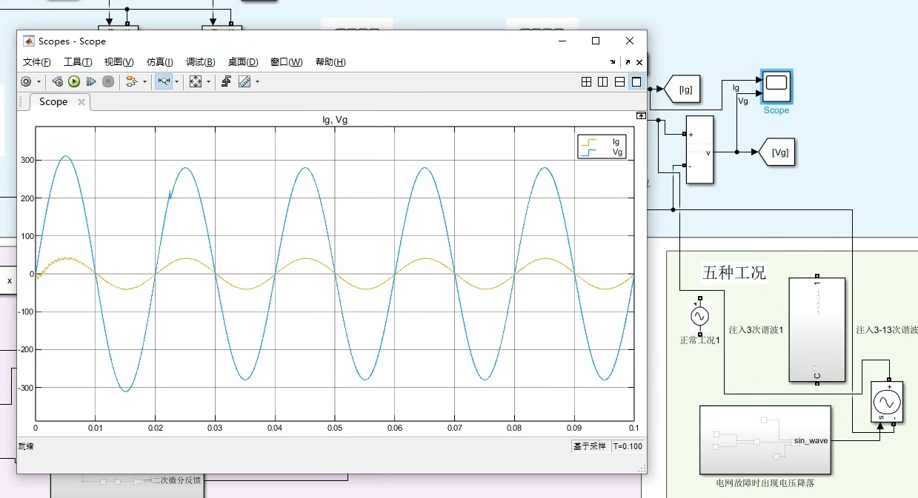Select the cursor measurements ruler icon
The image size is (918, 498).
[243, 81]
